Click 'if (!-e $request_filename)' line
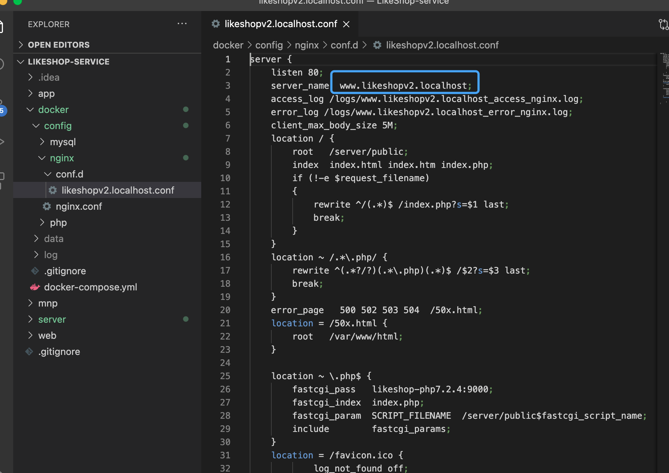The image size is (669, 473). (361, 178)
